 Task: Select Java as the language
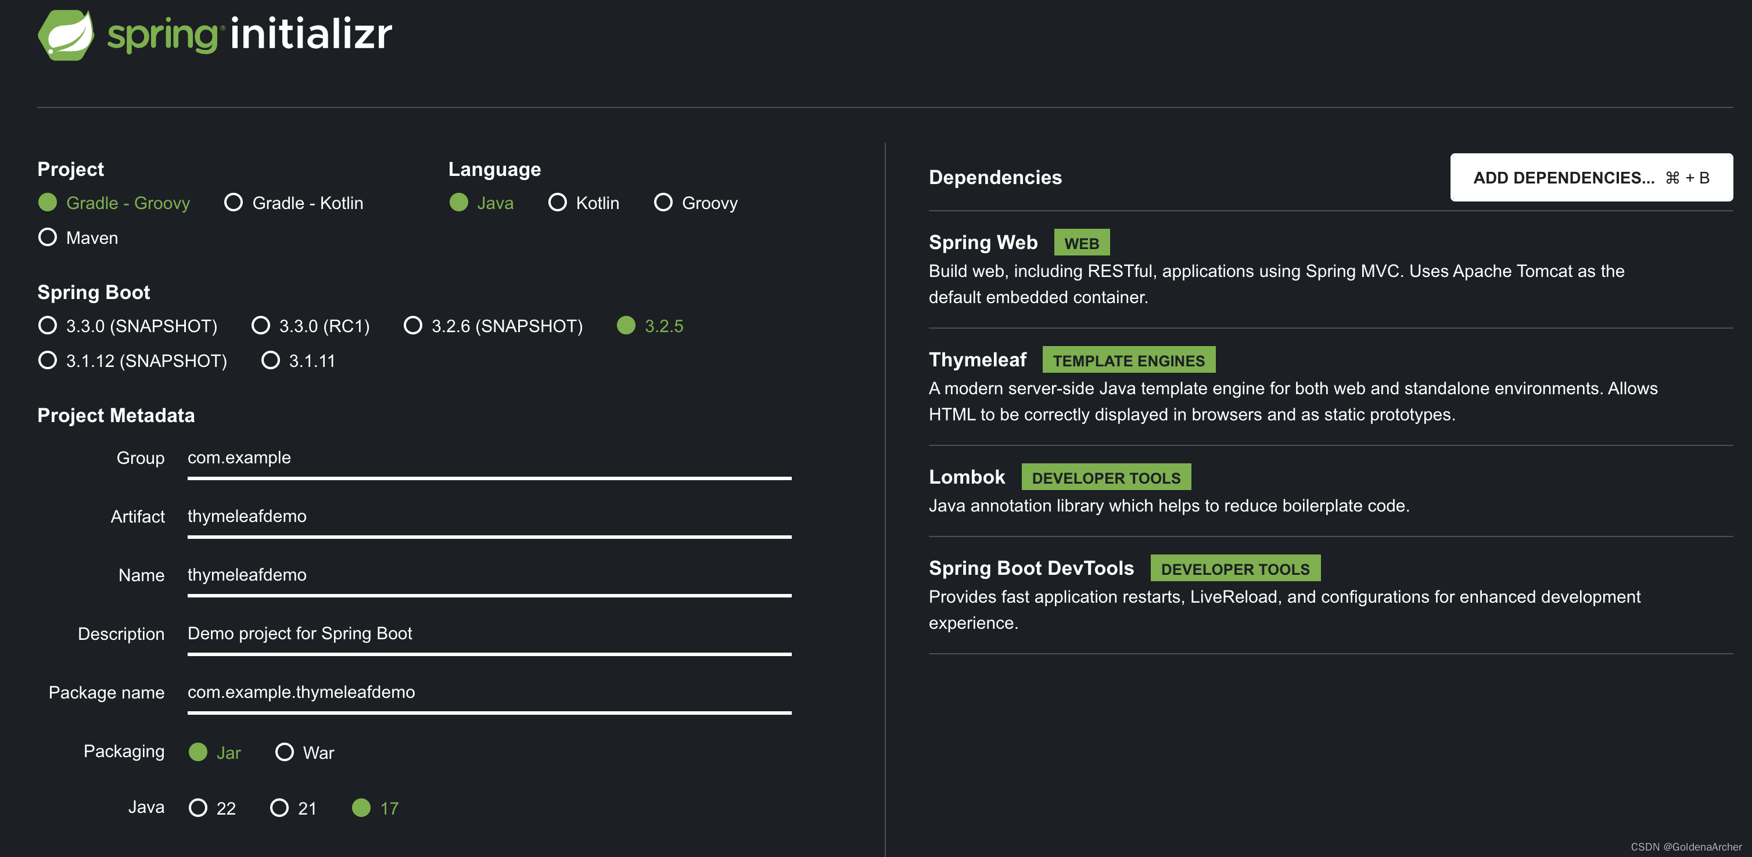point(482,203)
